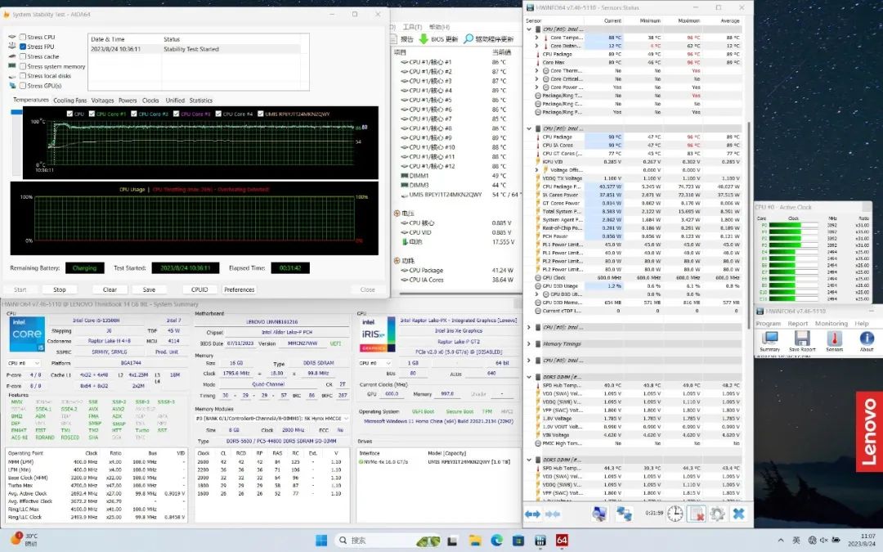Open Sensors thermometer icon in HWiNFO64
Image resolution: width=883 pixels, height=552 pixels.
(834, 341)
